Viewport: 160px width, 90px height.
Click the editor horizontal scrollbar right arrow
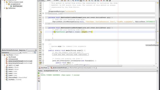click(154, 65)
